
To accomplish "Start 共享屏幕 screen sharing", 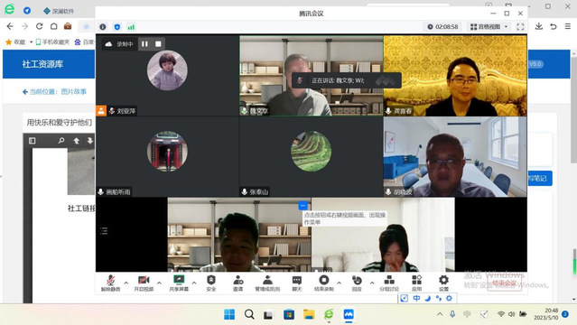I will coord(179,283).
